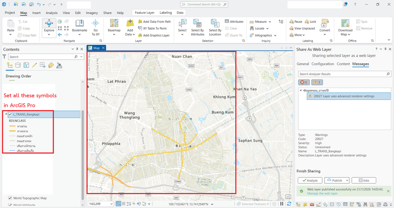
Task: Click the Save project icon
Action: coord(31,4)
